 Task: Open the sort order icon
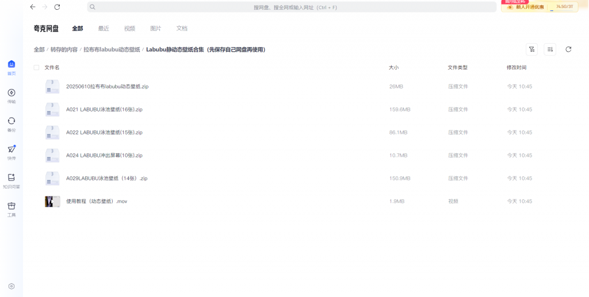point(550,49)
